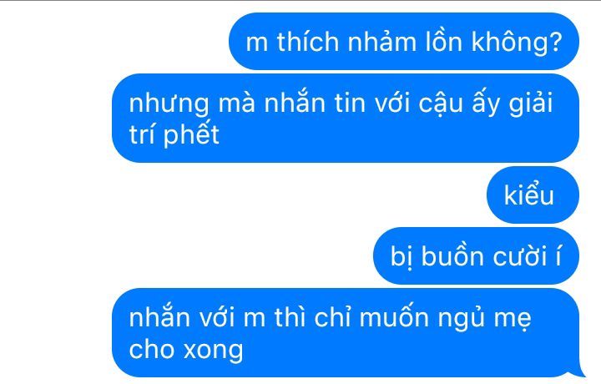Select the message bubble ending with "không?"
The width and height of the screenshot is (601, 384).
click(x=404, y=41)
